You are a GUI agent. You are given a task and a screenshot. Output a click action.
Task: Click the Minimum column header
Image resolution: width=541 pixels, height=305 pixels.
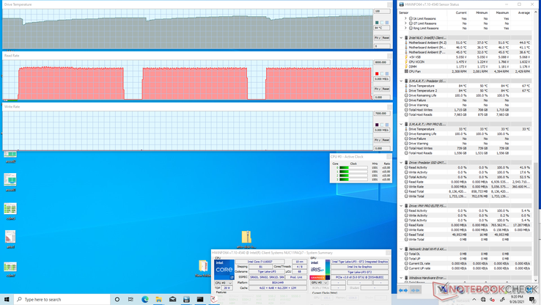point(482,12)
